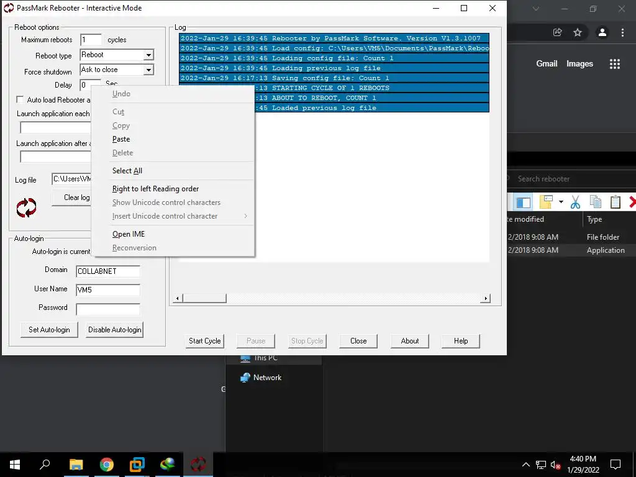The height and width of the screenshot is (477, 636).
Task: Click Images link in Chrome
Action: pos(579,64)
